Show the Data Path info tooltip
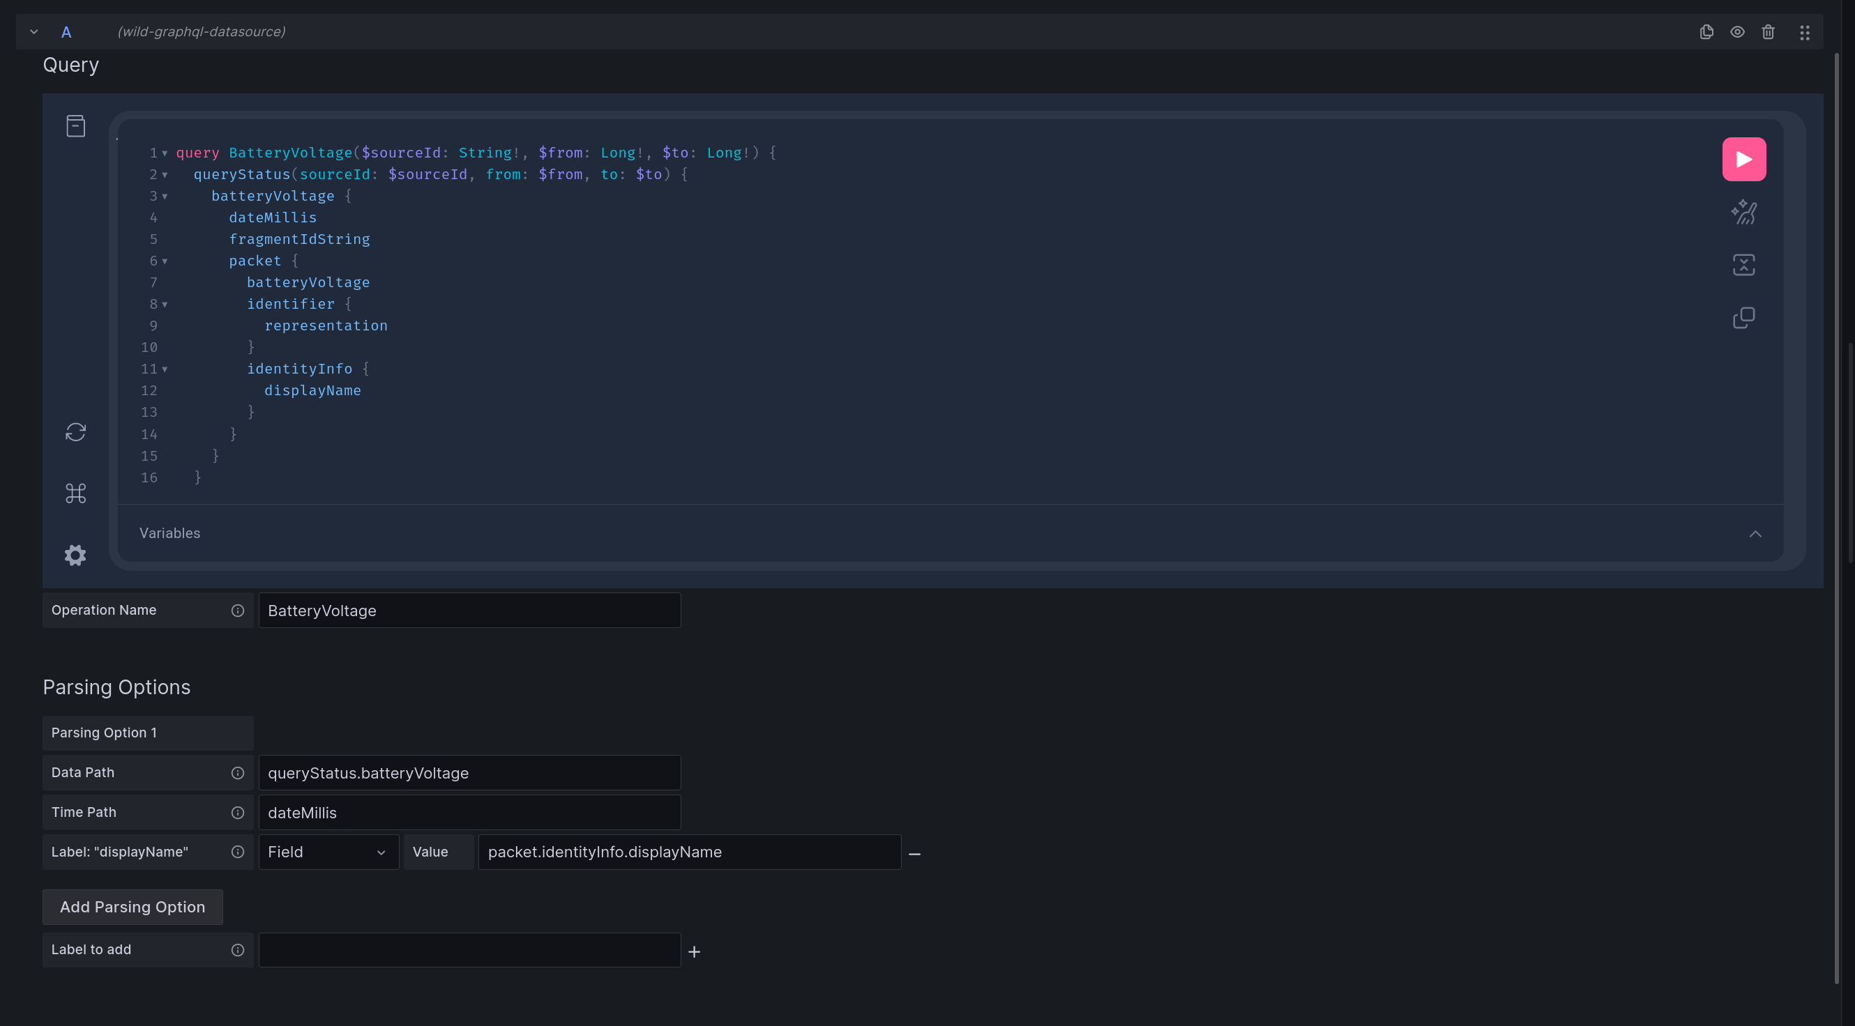 tap(238, 773)
